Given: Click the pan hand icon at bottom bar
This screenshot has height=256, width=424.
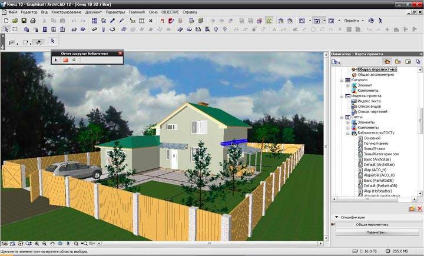Looking at the screenshot, I should (52, 244).
